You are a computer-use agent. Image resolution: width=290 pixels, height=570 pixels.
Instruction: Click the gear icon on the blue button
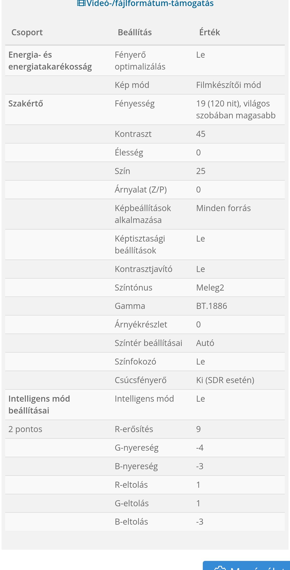click(220, 568)
